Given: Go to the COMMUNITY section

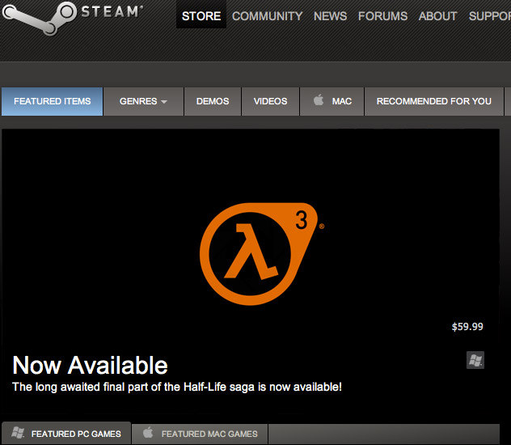Looking at the screenshot, I should [x=267, y=16].
